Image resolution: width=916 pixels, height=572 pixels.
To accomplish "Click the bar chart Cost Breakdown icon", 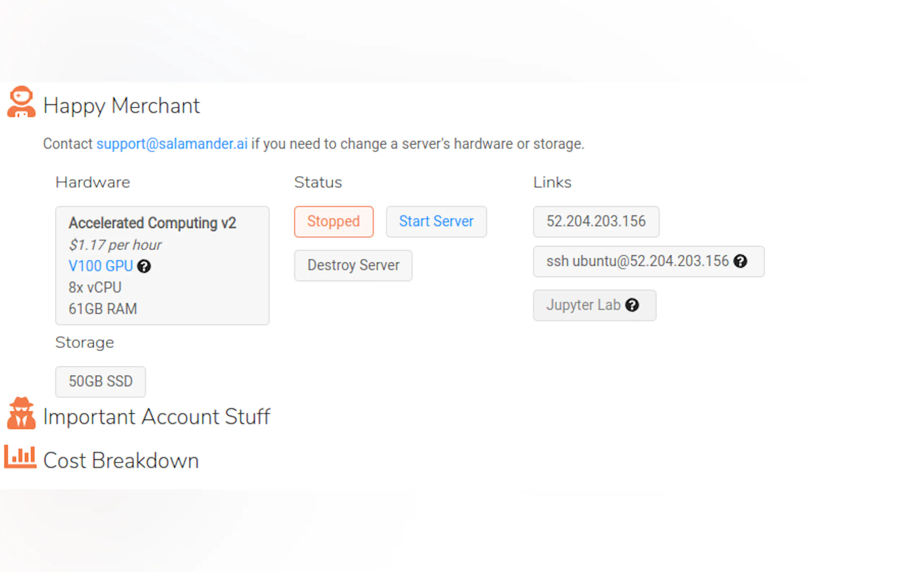I will (x=21, y=457).
